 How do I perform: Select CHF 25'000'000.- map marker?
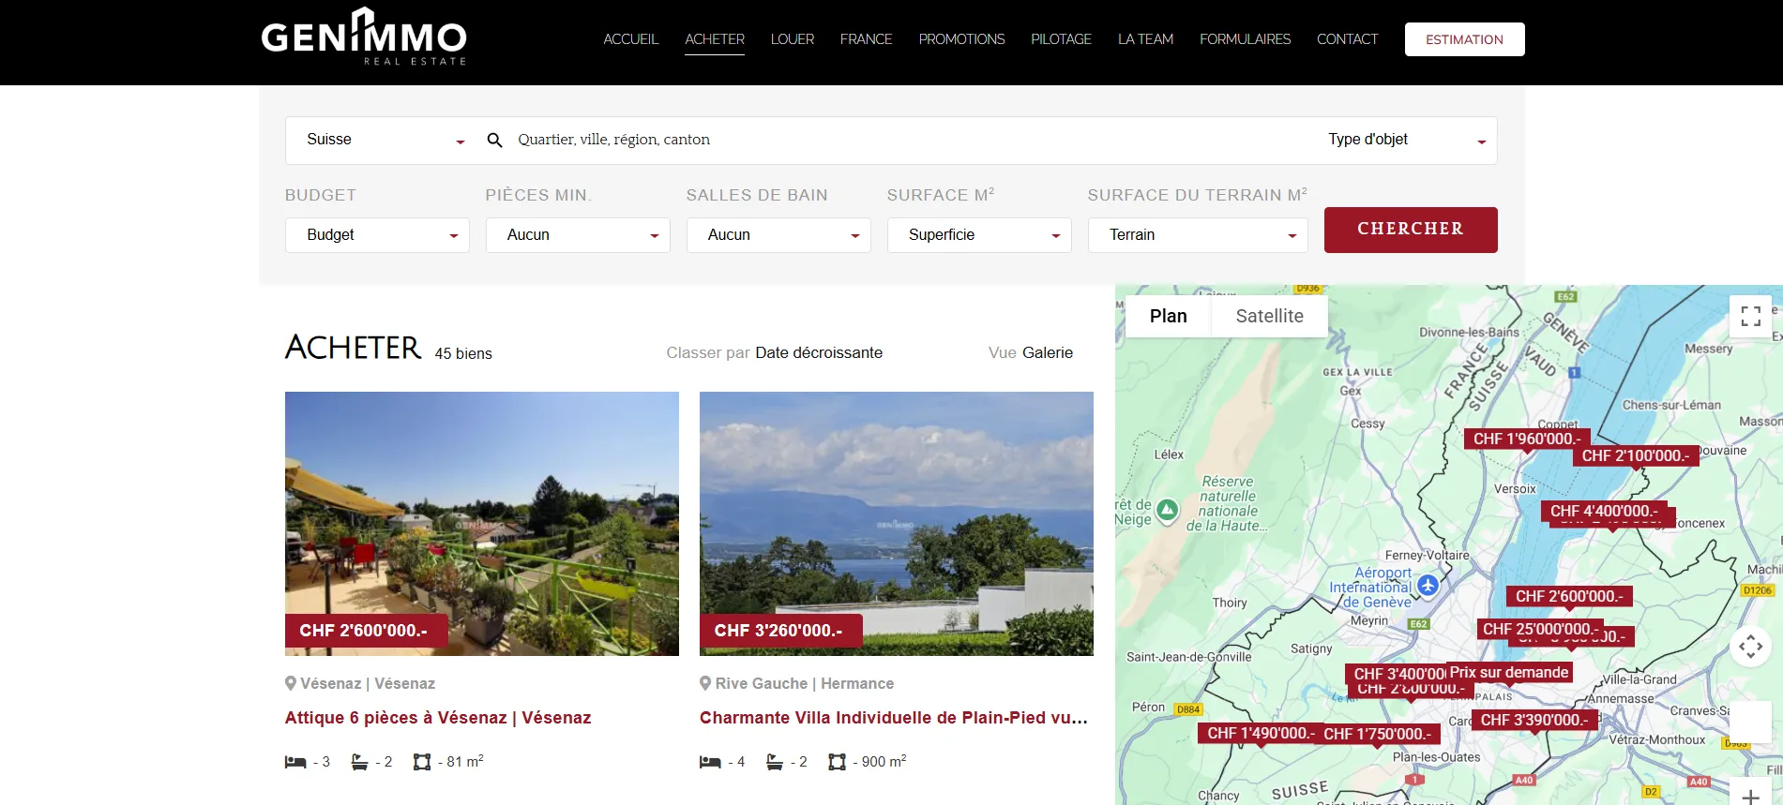[x=1538, y=629]
